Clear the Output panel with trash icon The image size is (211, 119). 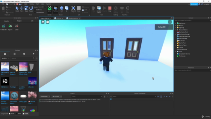105,97
